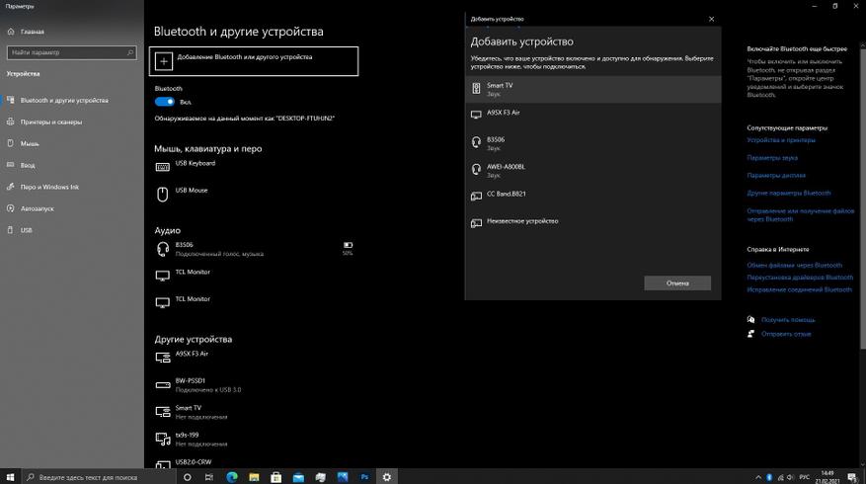
Task: Switch to Принтеры и сканеры section
Action: pos(50,121)
